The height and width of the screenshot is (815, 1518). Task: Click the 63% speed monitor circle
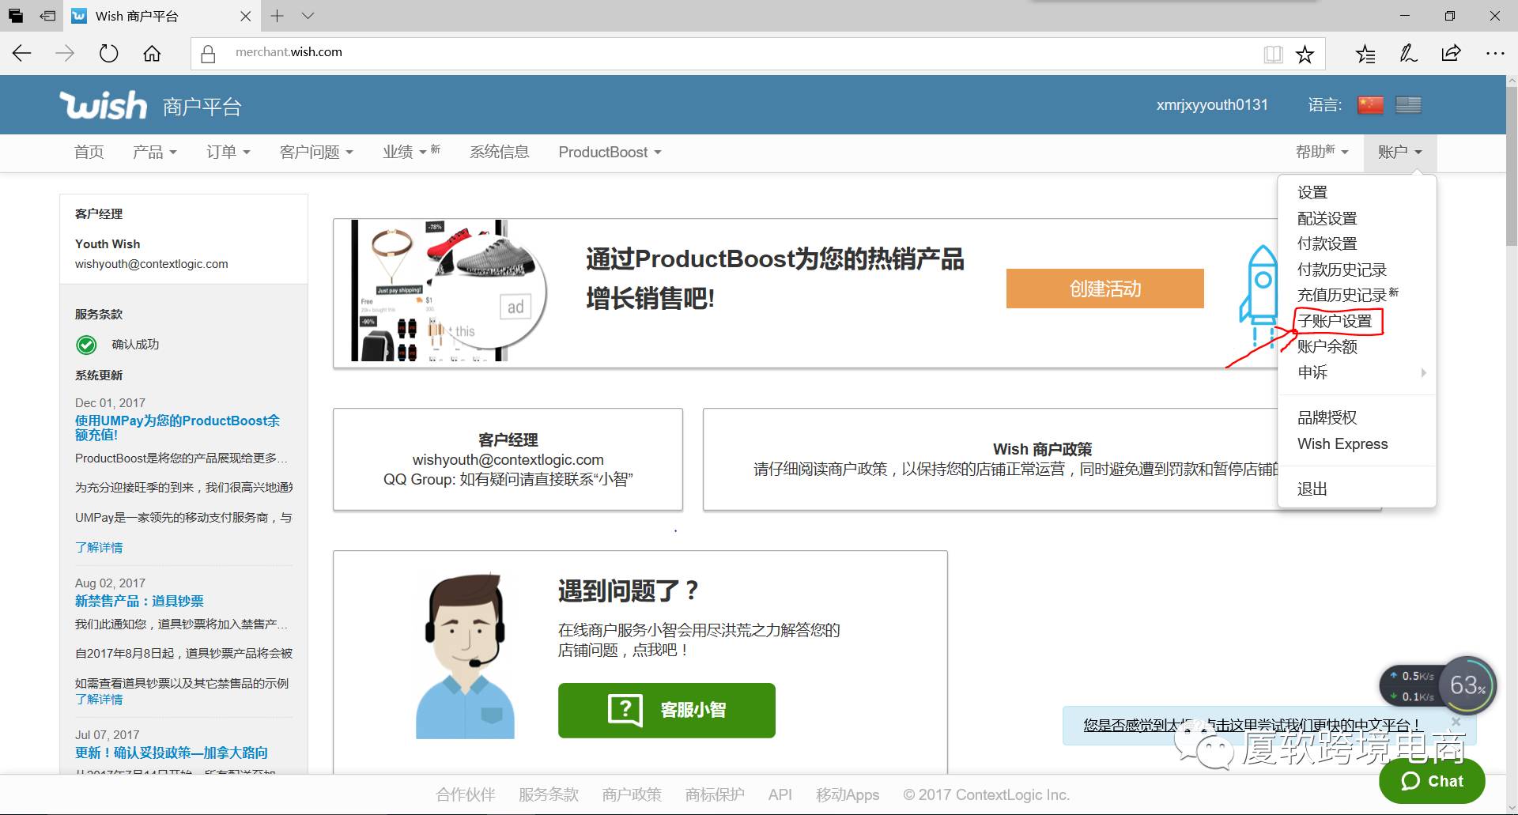point(1467,685)
